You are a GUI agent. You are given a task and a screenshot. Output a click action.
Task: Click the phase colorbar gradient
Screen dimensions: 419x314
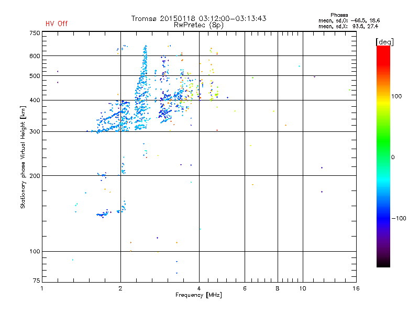pyautogui.click(x=383, y=156)
